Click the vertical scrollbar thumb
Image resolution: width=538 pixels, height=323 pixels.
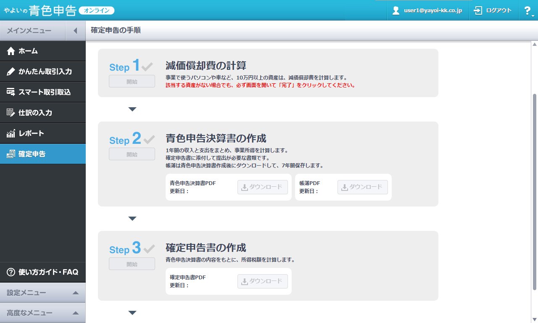(x=535, y=191)
